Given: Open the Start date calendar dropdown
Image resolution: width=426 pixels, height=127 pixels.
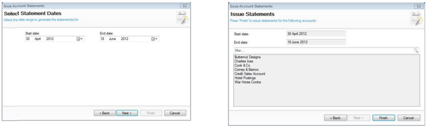Looking at the screenshot, I should 79,39.
